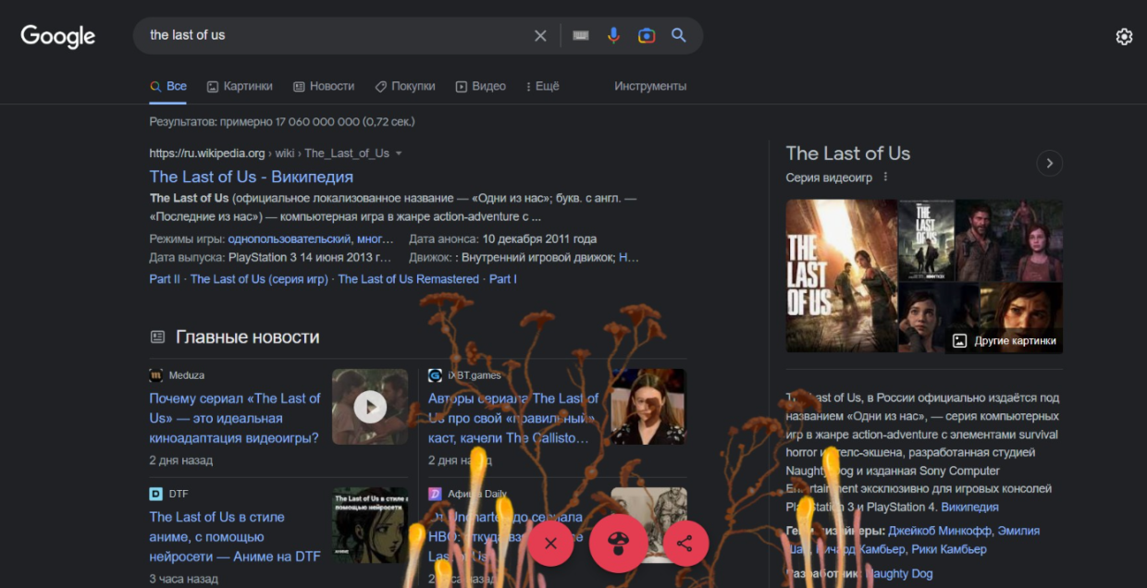The height and width of the screenshot is (588, 1147).
Task: Open the large Last of Us cover image
Action: [x=842, y=276]
